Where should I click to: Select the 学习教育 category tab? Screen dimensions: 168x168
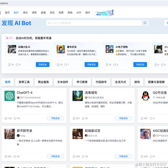click(82, 82)
